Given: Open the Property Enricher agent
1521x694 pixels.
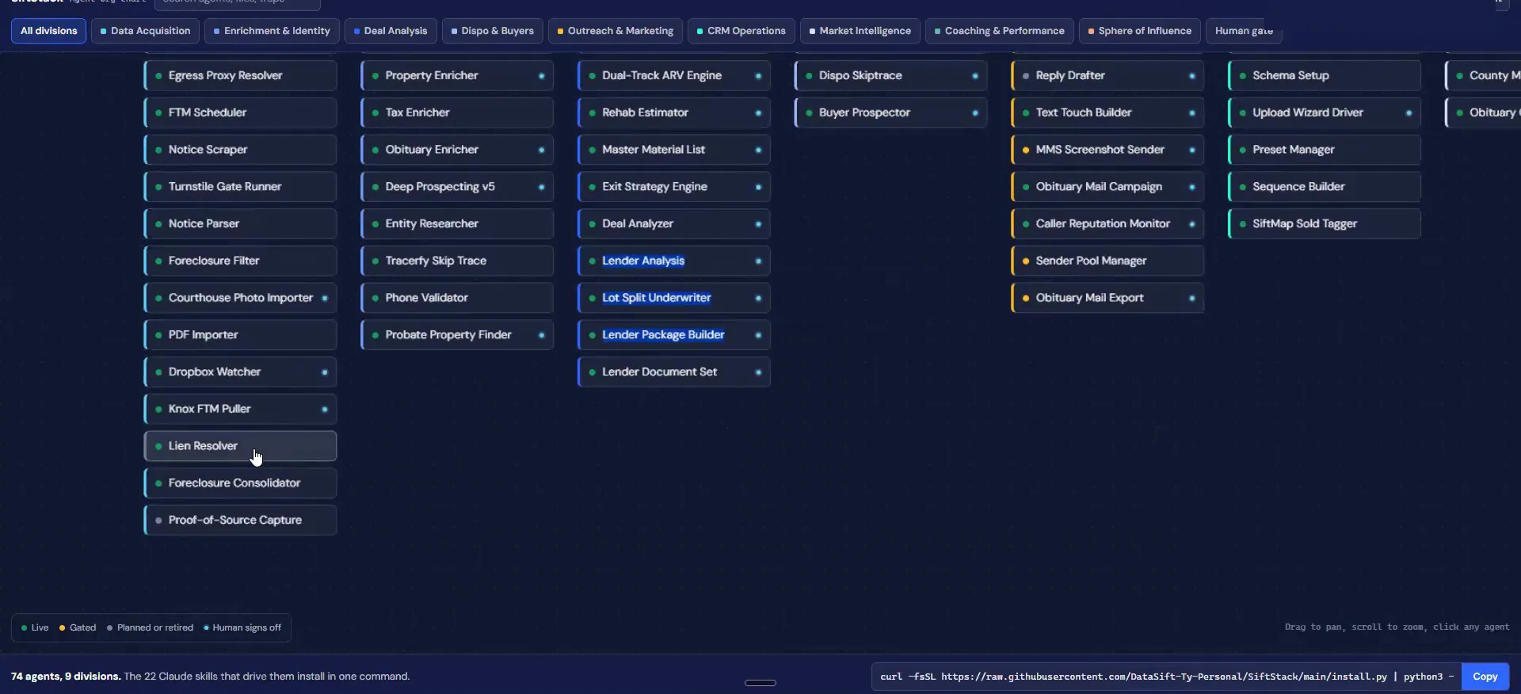Looking at the screenshot, I should (x=457, y=76).
